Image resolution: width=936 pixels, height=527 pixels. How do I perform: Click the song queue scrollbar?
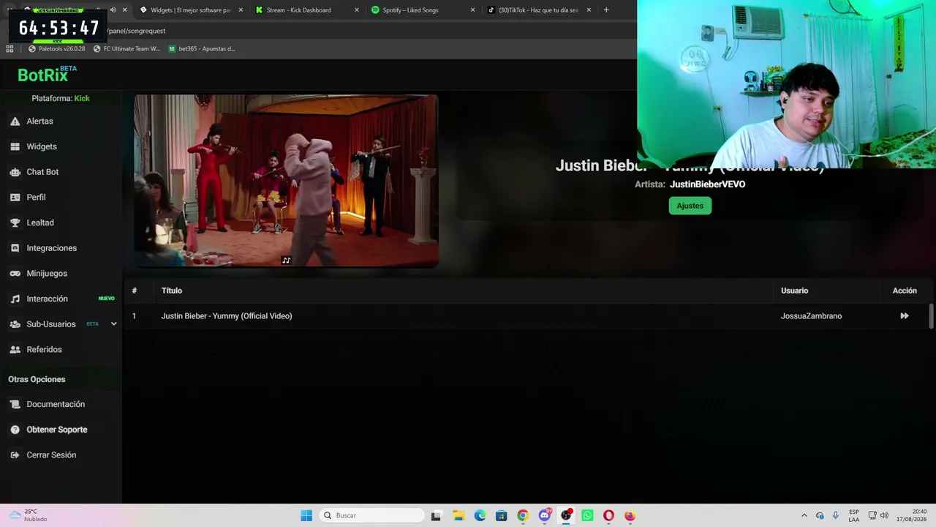click(931, 316)
